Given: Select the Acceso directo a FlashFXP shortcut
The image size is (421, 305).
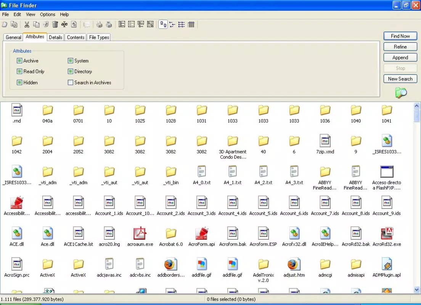Looking at the screenshot, I should click(x=387, y=172).
